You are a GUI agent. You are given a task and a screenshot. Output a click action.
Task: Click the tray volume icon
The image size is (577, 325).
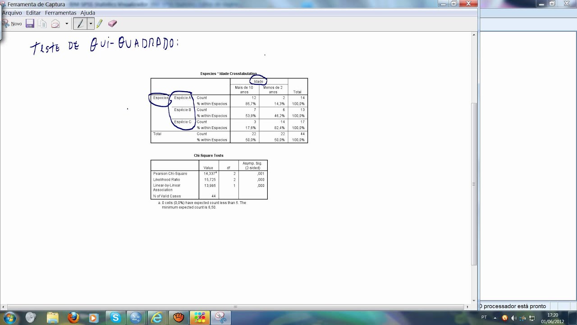514,318
